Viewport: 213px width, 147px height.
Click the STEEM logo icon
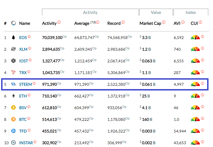pyautogui.click(x=13, y=84)
